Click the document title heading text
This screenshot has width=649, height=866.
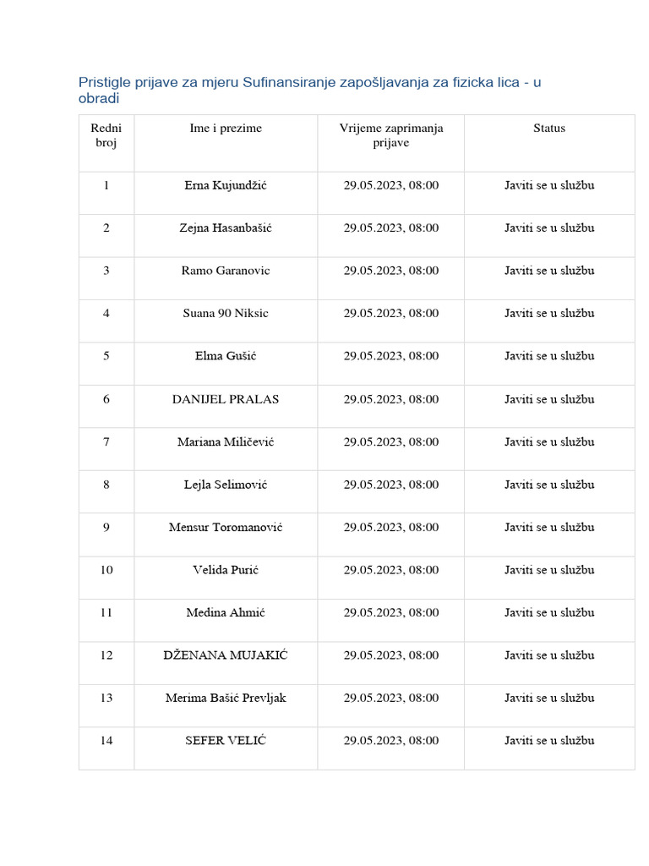(x=309, y=90)
